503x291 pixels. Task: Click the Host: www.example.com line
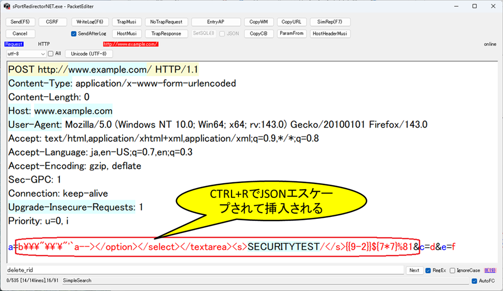(x=60, y=111)
